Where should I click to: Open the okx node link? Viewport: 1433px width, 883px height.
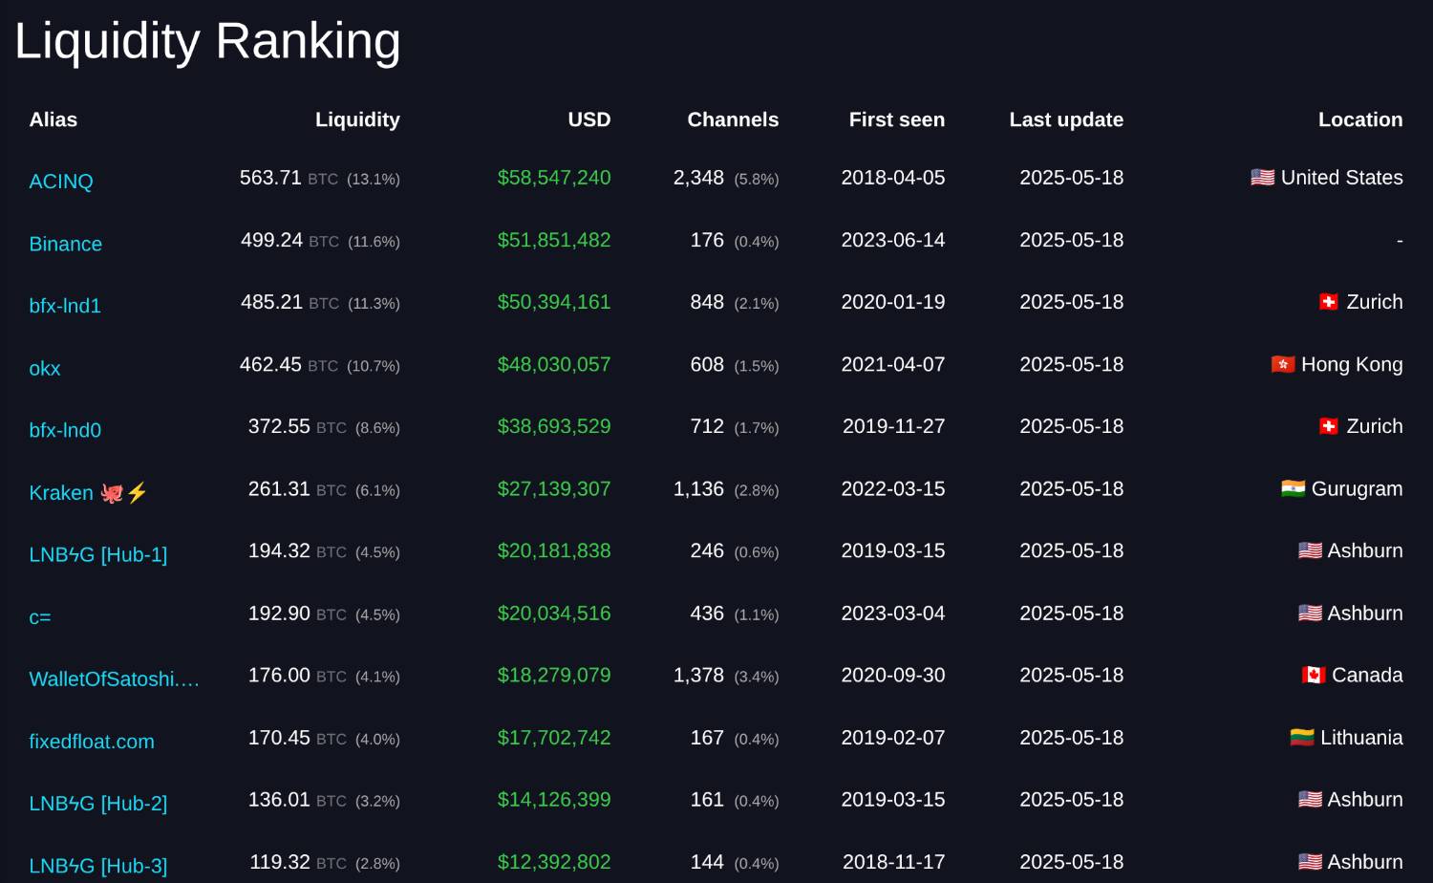click(x=45, y=368)
